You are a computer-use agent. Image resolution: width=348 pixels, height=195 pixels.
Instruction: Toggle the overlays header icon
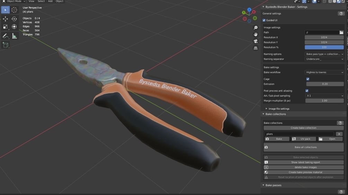[x=314, y=1]
